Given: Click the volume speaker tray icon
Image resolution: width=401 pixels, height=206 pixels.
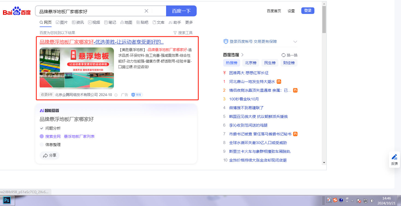Looking at the screenshot, I should (372, 201).
